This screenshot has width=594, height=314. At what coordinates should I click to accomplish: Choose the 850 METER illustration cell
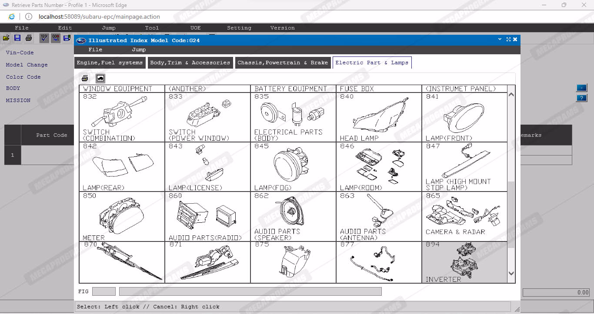pyautogui.click(x=122, y=216)
